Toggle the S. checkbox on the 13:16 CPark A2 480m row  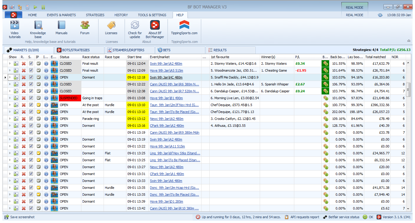tap(31, 126)
